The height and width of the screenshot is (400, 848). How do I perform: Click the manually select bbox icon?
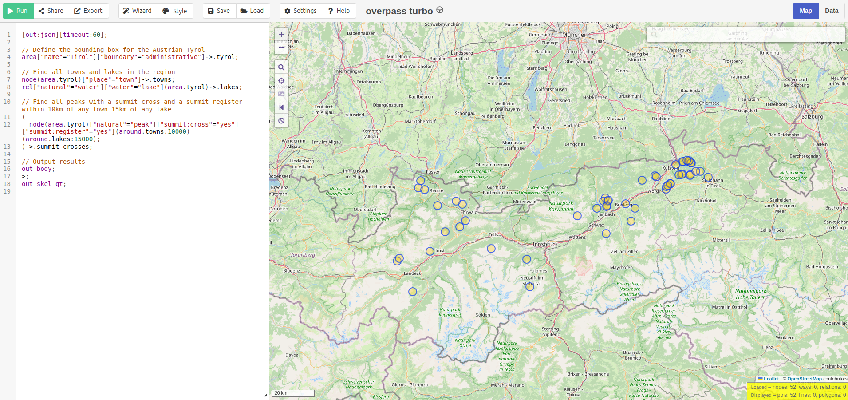(x=281, y=94)
